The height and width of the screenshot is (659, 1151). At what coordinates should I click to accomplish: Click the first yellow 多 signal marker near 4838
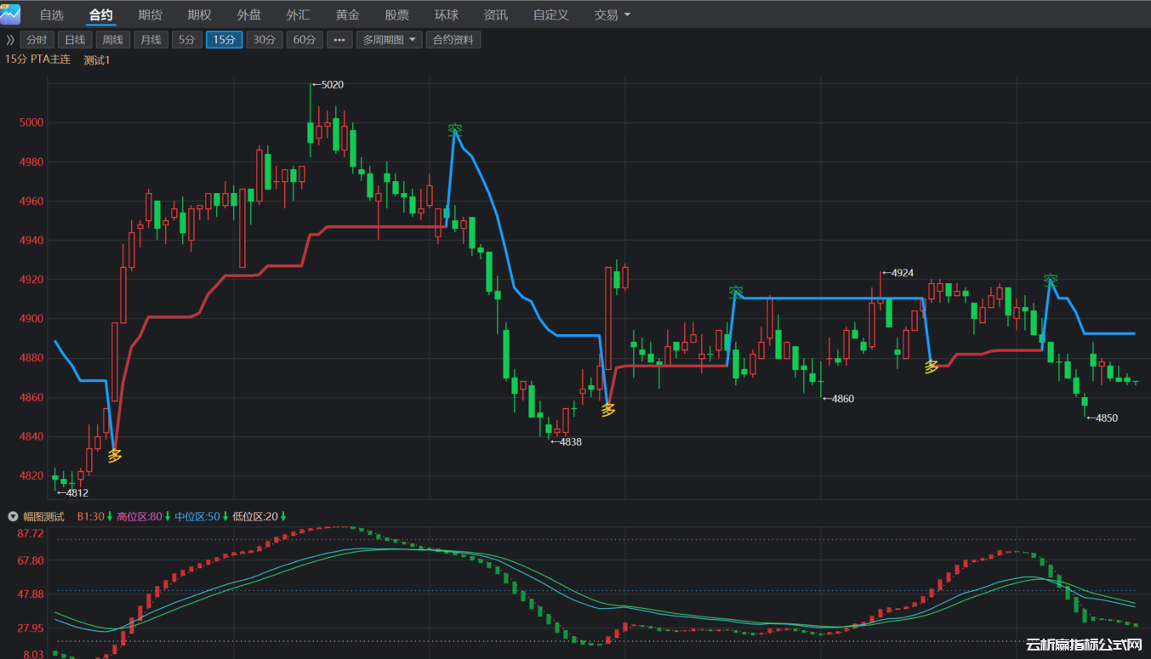(608, 410)
